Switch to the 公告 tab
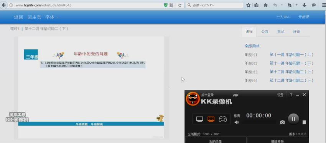Image resolution: width=326 pixels, height=143 pixels. tap(265, 31)
